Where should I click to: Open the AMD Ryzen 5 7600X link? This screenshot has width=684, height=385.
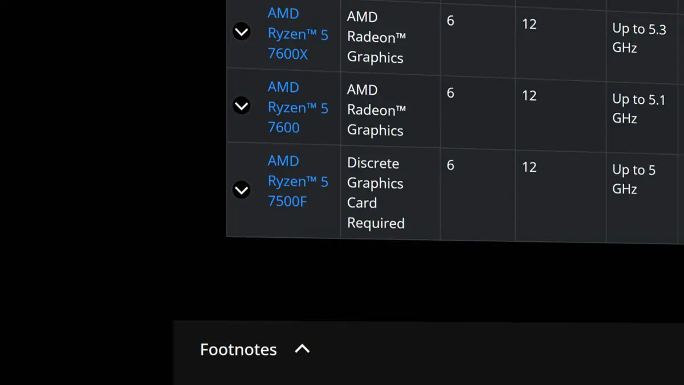pyautogui.click(x=298, y=34)
